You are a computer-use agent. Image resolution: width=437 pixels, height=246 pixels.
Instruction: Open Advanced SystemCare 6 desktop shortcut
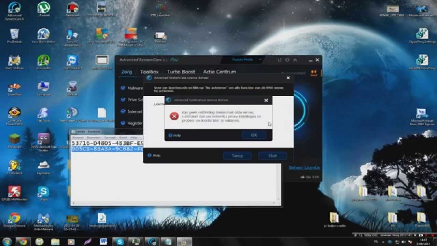tap(14, 11)
